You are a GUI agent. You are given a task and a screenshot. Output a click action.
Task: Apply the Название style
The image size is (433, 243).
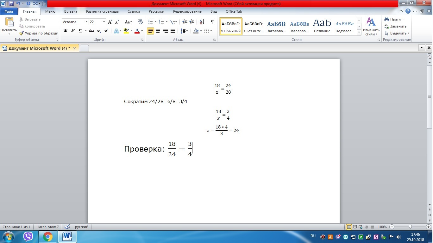pos(322,26)
